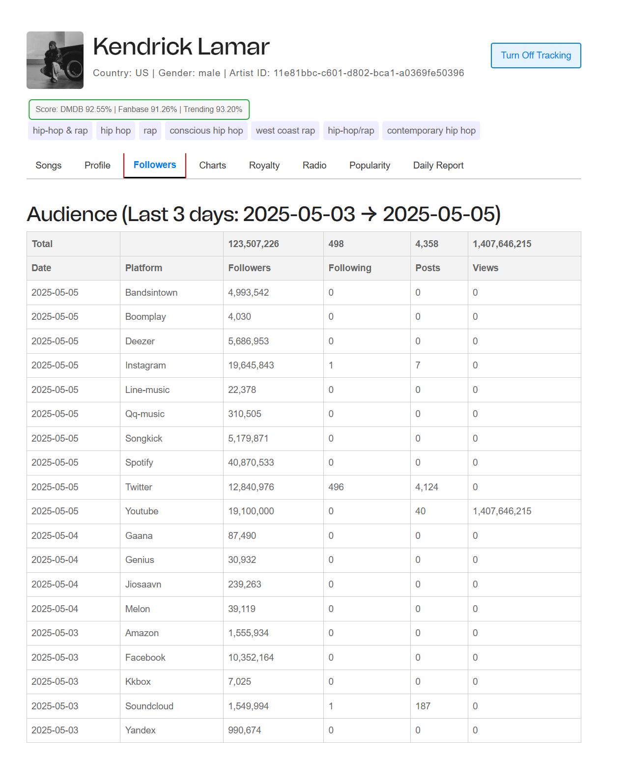Click the west coast rap tag
Screen dimensions: 627x757
click(x=285, y=131)
